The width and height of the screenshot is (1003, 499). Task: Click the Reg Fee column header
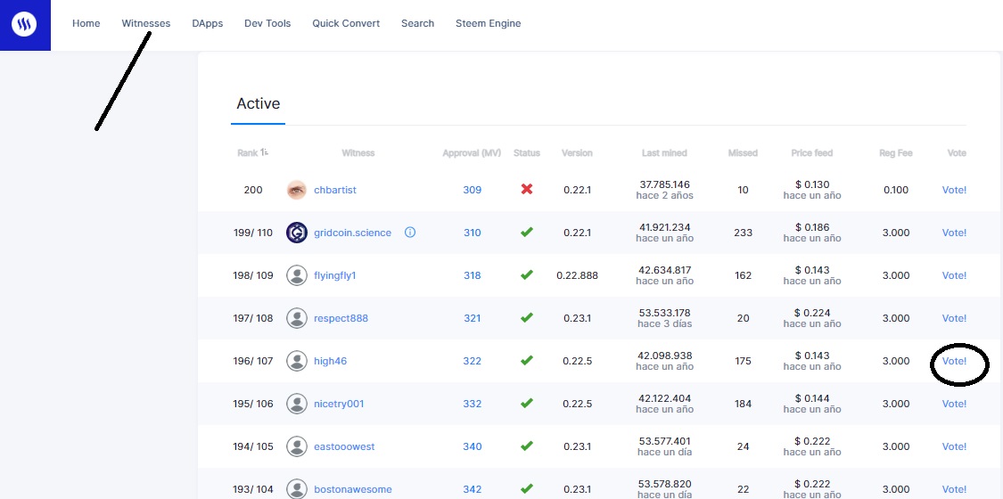tap(895, 153)
